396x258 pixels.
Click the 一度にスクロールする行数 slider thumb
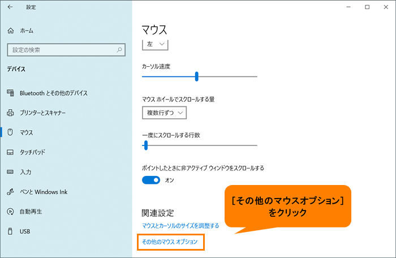click(x=146, y=145)
